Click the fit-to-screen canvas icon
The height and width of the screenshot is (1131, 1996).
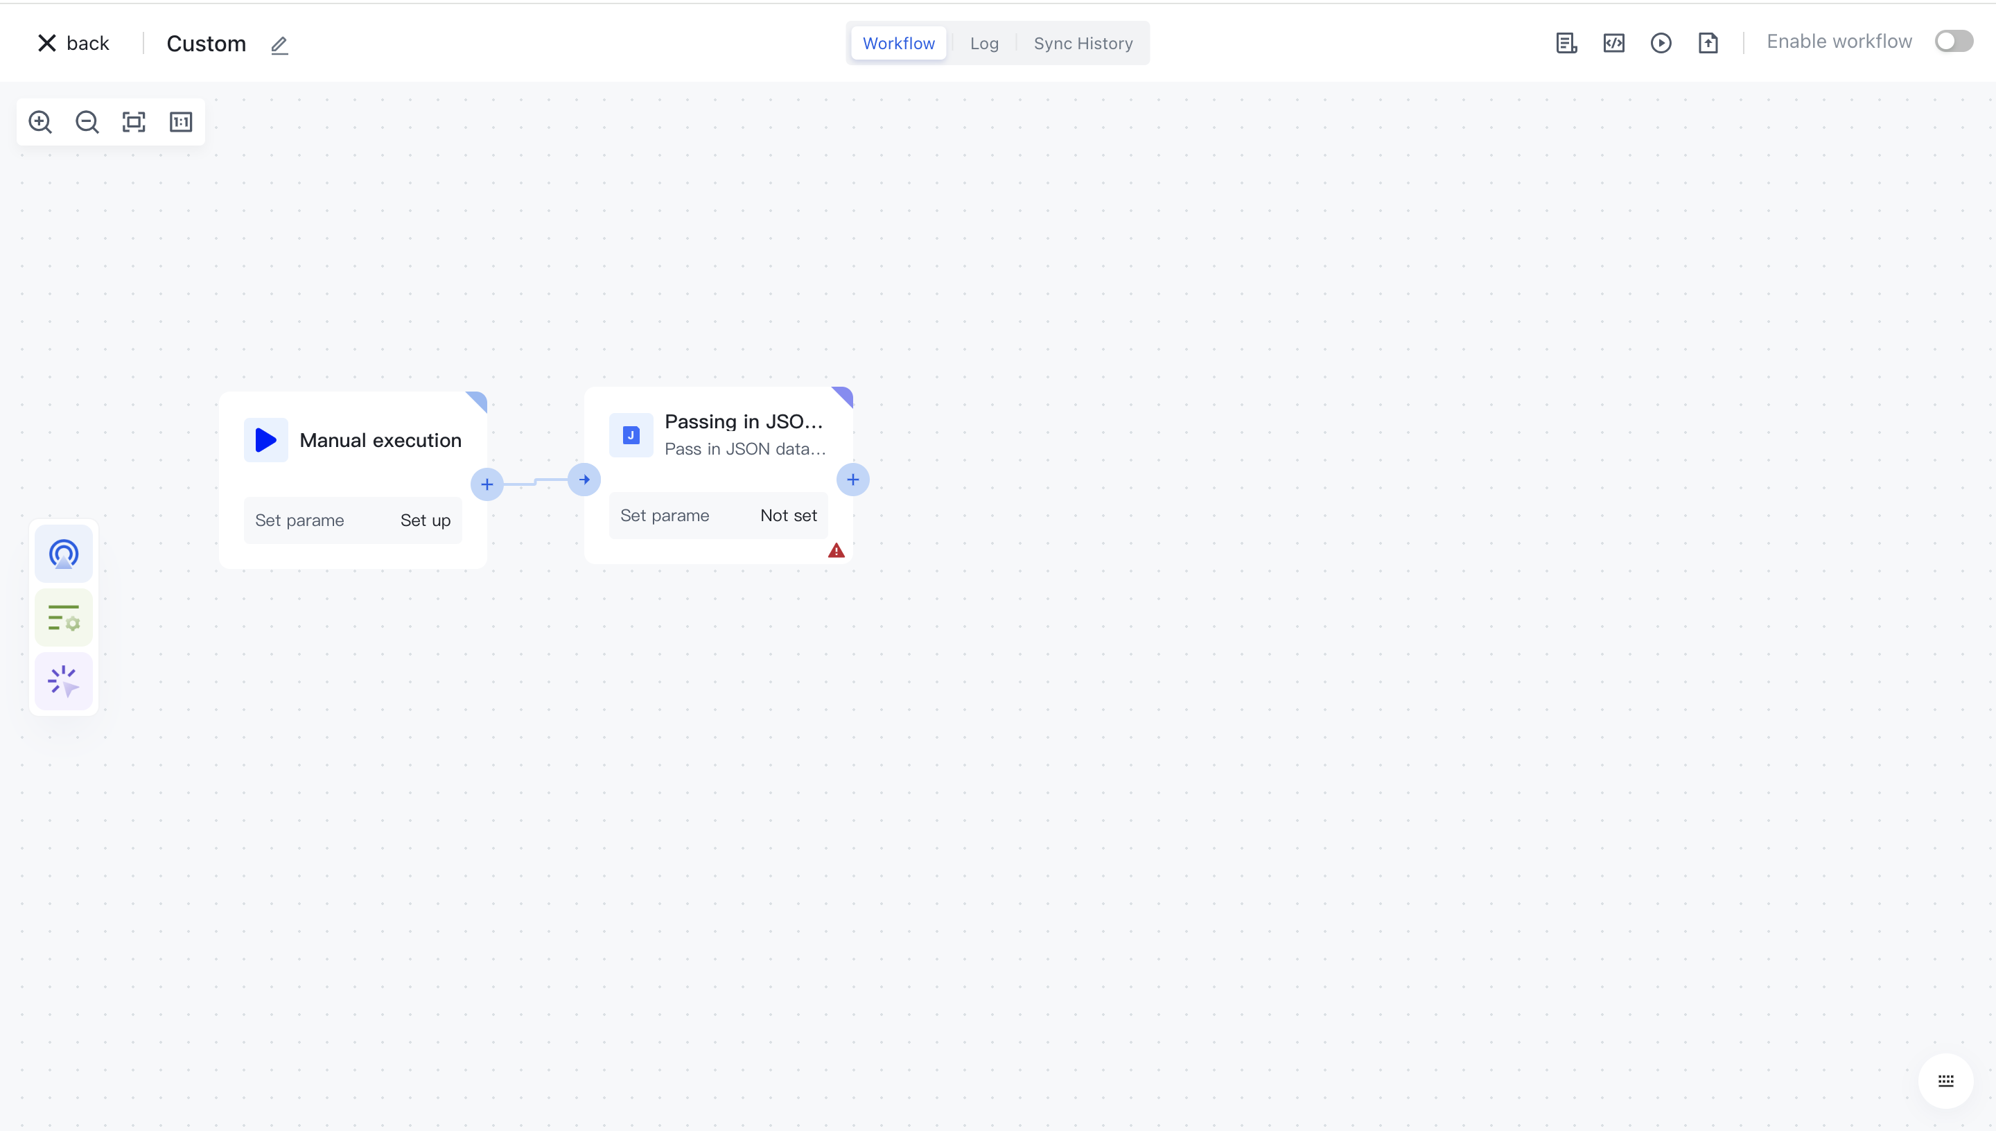pyautogui.click(x=134, y=122)
